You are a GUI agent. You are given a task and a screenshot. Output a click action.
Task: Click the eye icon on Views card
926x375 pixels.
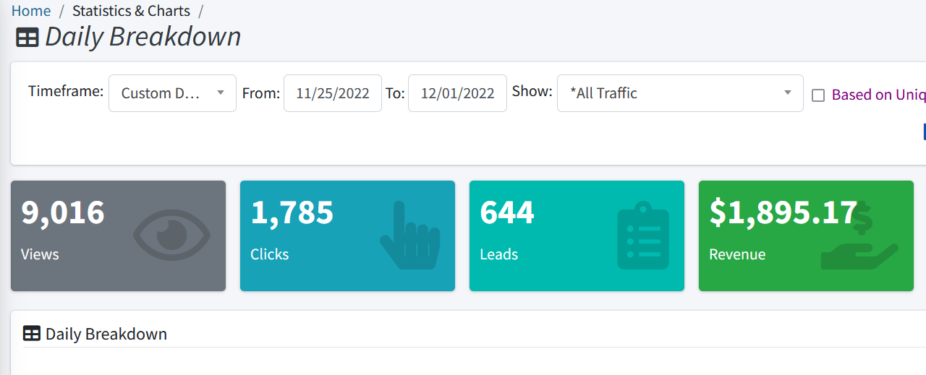(x=171, y=236)
